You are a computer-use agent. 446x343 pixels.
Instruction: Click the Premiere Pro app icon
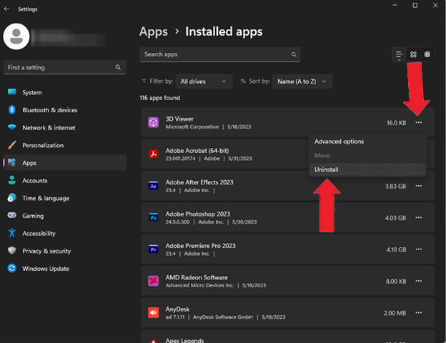153,249
